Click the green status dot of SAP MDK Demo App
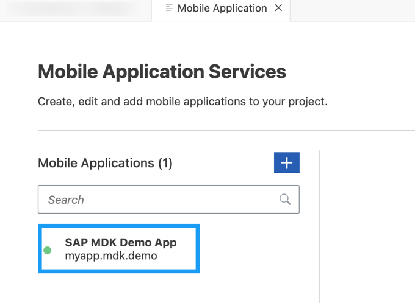Screen dimensions: 415x303 coord(48,250)
